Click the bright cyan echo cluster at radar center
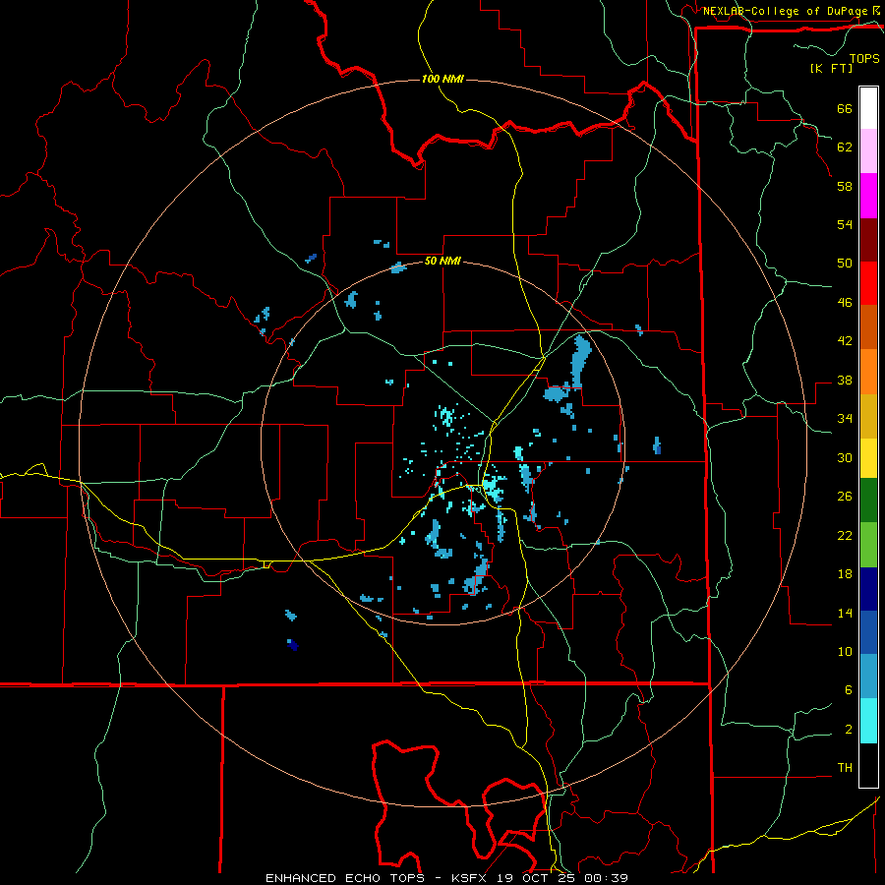885x885 pixels. (x=493, y=490)
